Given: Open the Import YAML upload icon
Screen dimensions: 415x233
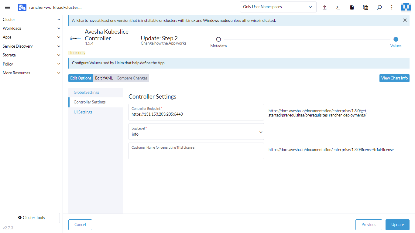Looking at the screenshot, I should pyautogui.click(x=324, y=7).
